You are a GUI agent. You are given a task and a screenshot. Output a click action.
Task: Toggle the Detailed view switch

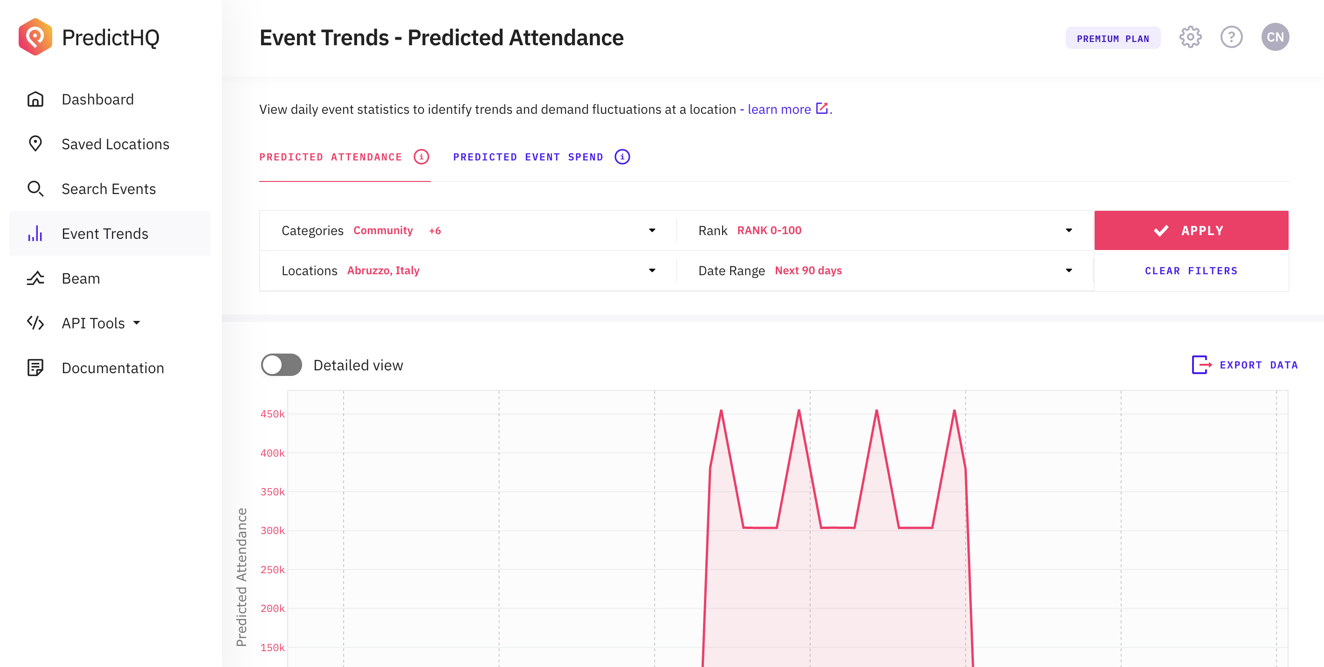(281, 365)
